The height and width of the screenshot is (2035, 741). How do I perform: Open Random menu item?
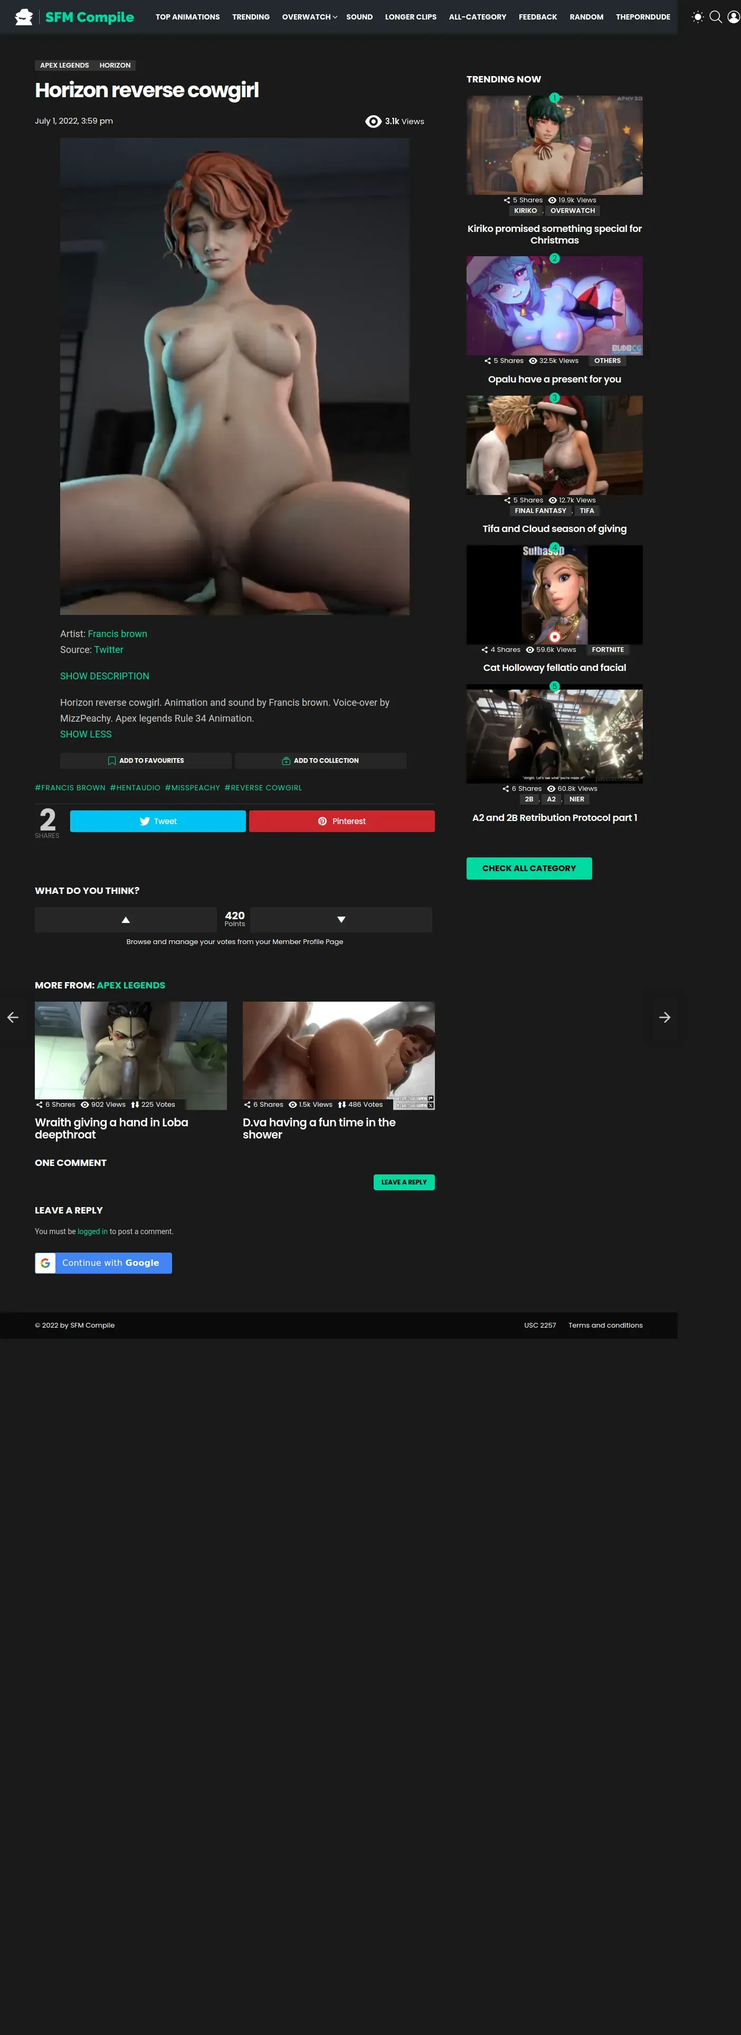pos(586,16)
